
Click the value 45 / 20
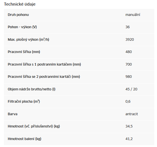[x=131, y=89]
